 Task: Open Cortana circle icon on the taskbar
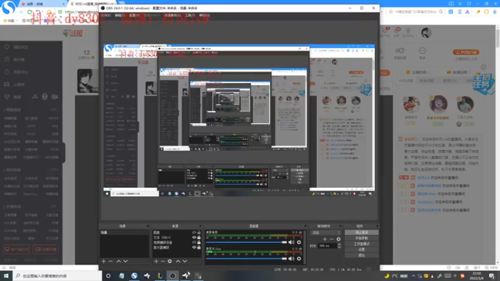[x=108, y=275]
